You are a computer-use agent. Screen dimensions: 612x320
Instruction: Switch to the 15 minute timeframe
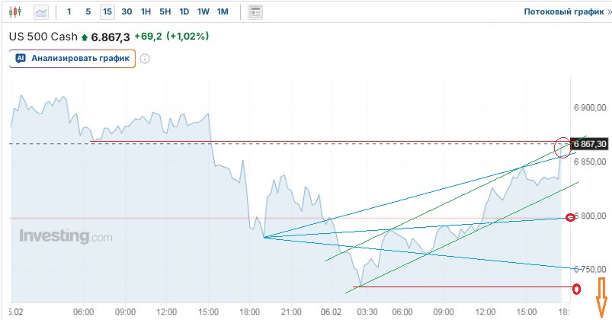pos(107,12)
